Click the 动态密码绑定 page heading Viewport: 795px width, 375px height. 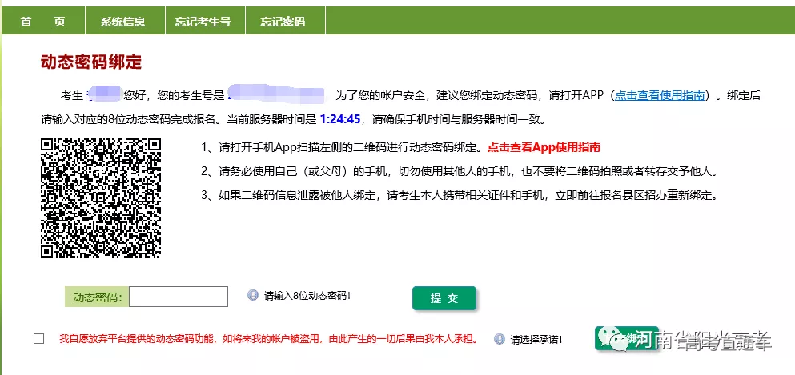(91, 62)
